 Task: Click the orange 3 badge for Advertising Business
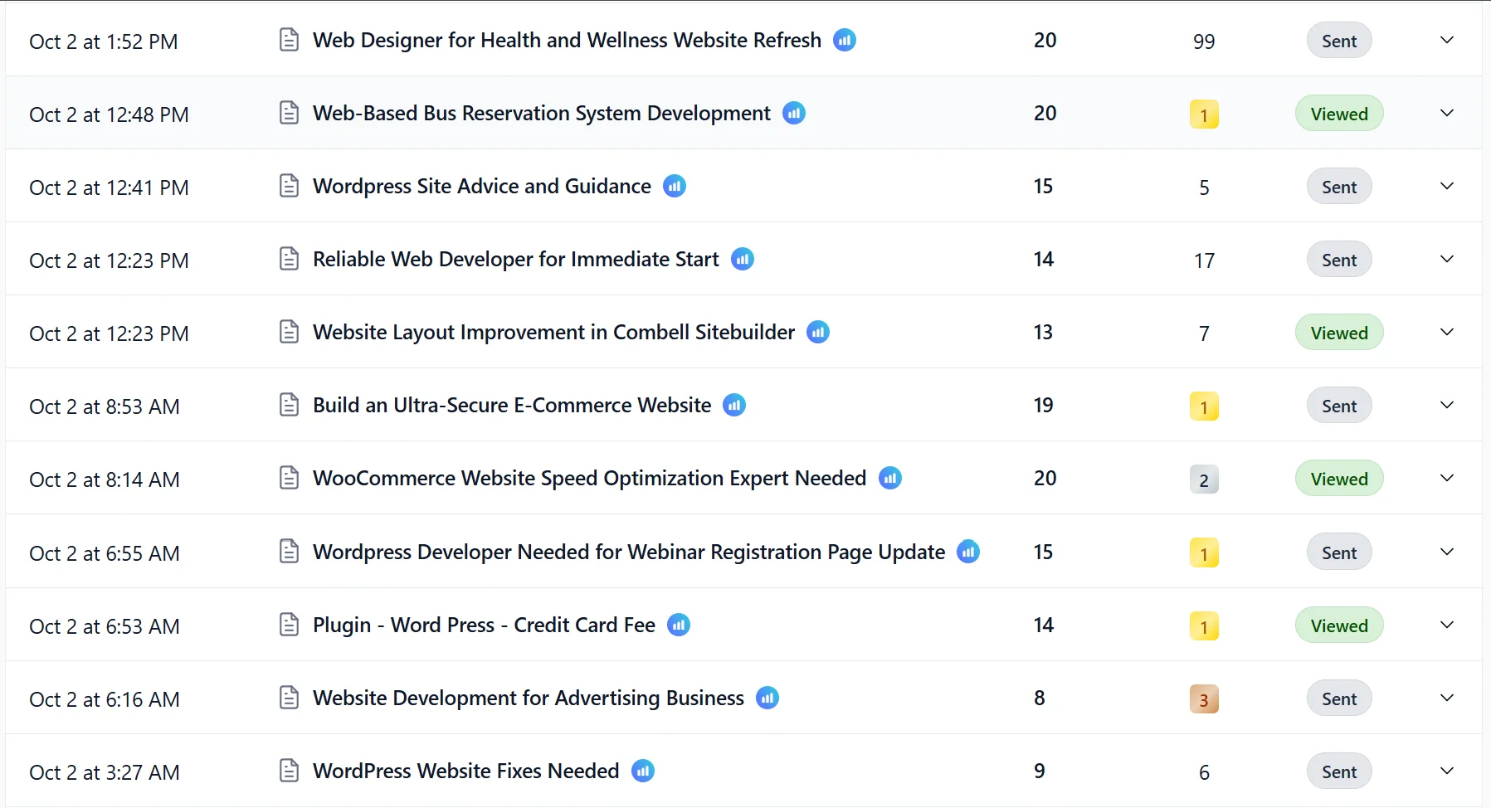coord(1204,699)
